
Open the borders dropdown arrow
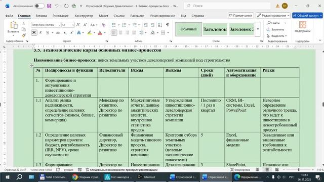168,32
